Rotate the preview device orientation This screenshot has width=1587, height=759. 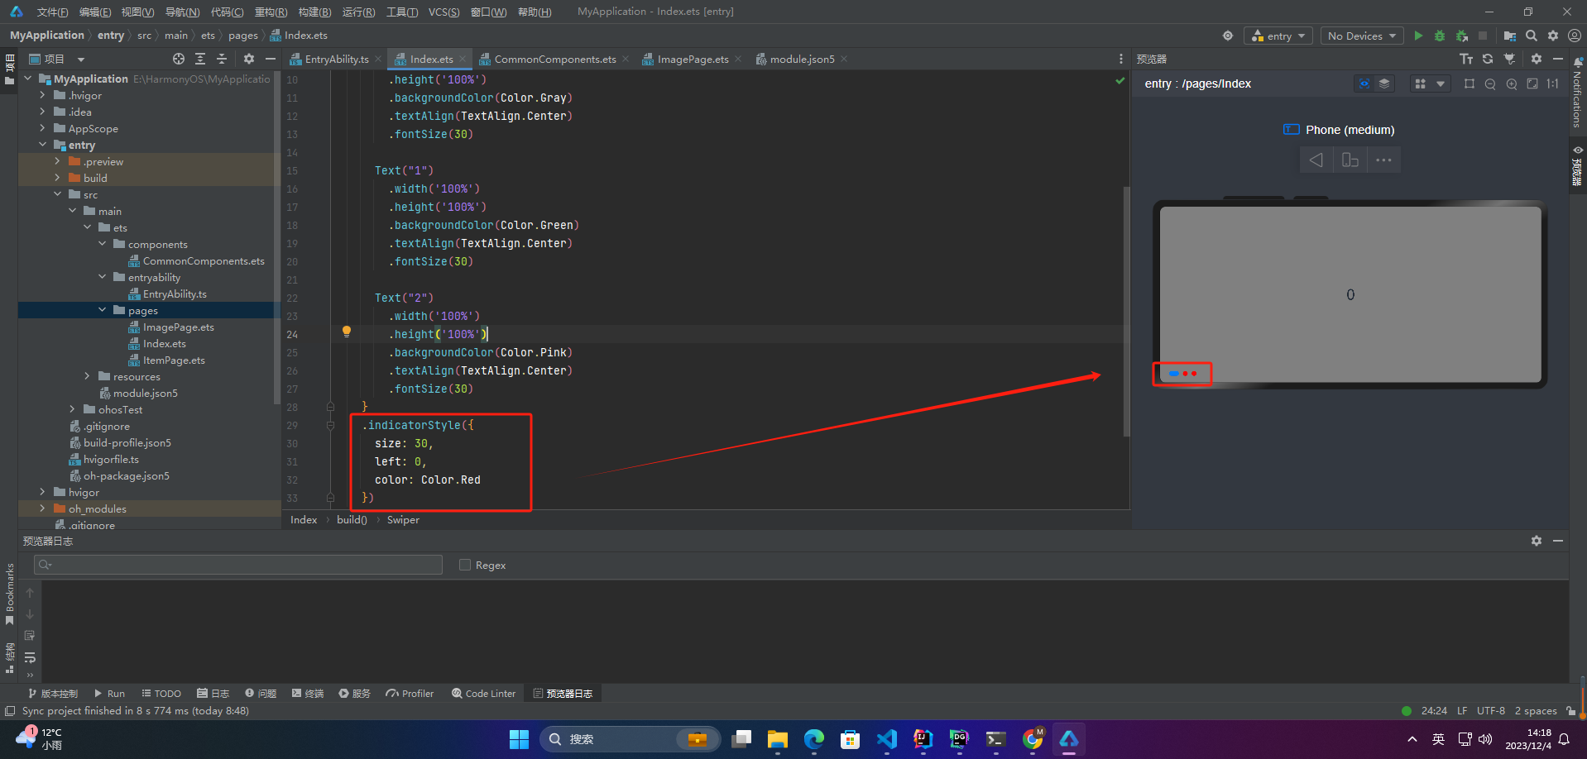[1350, 160]
